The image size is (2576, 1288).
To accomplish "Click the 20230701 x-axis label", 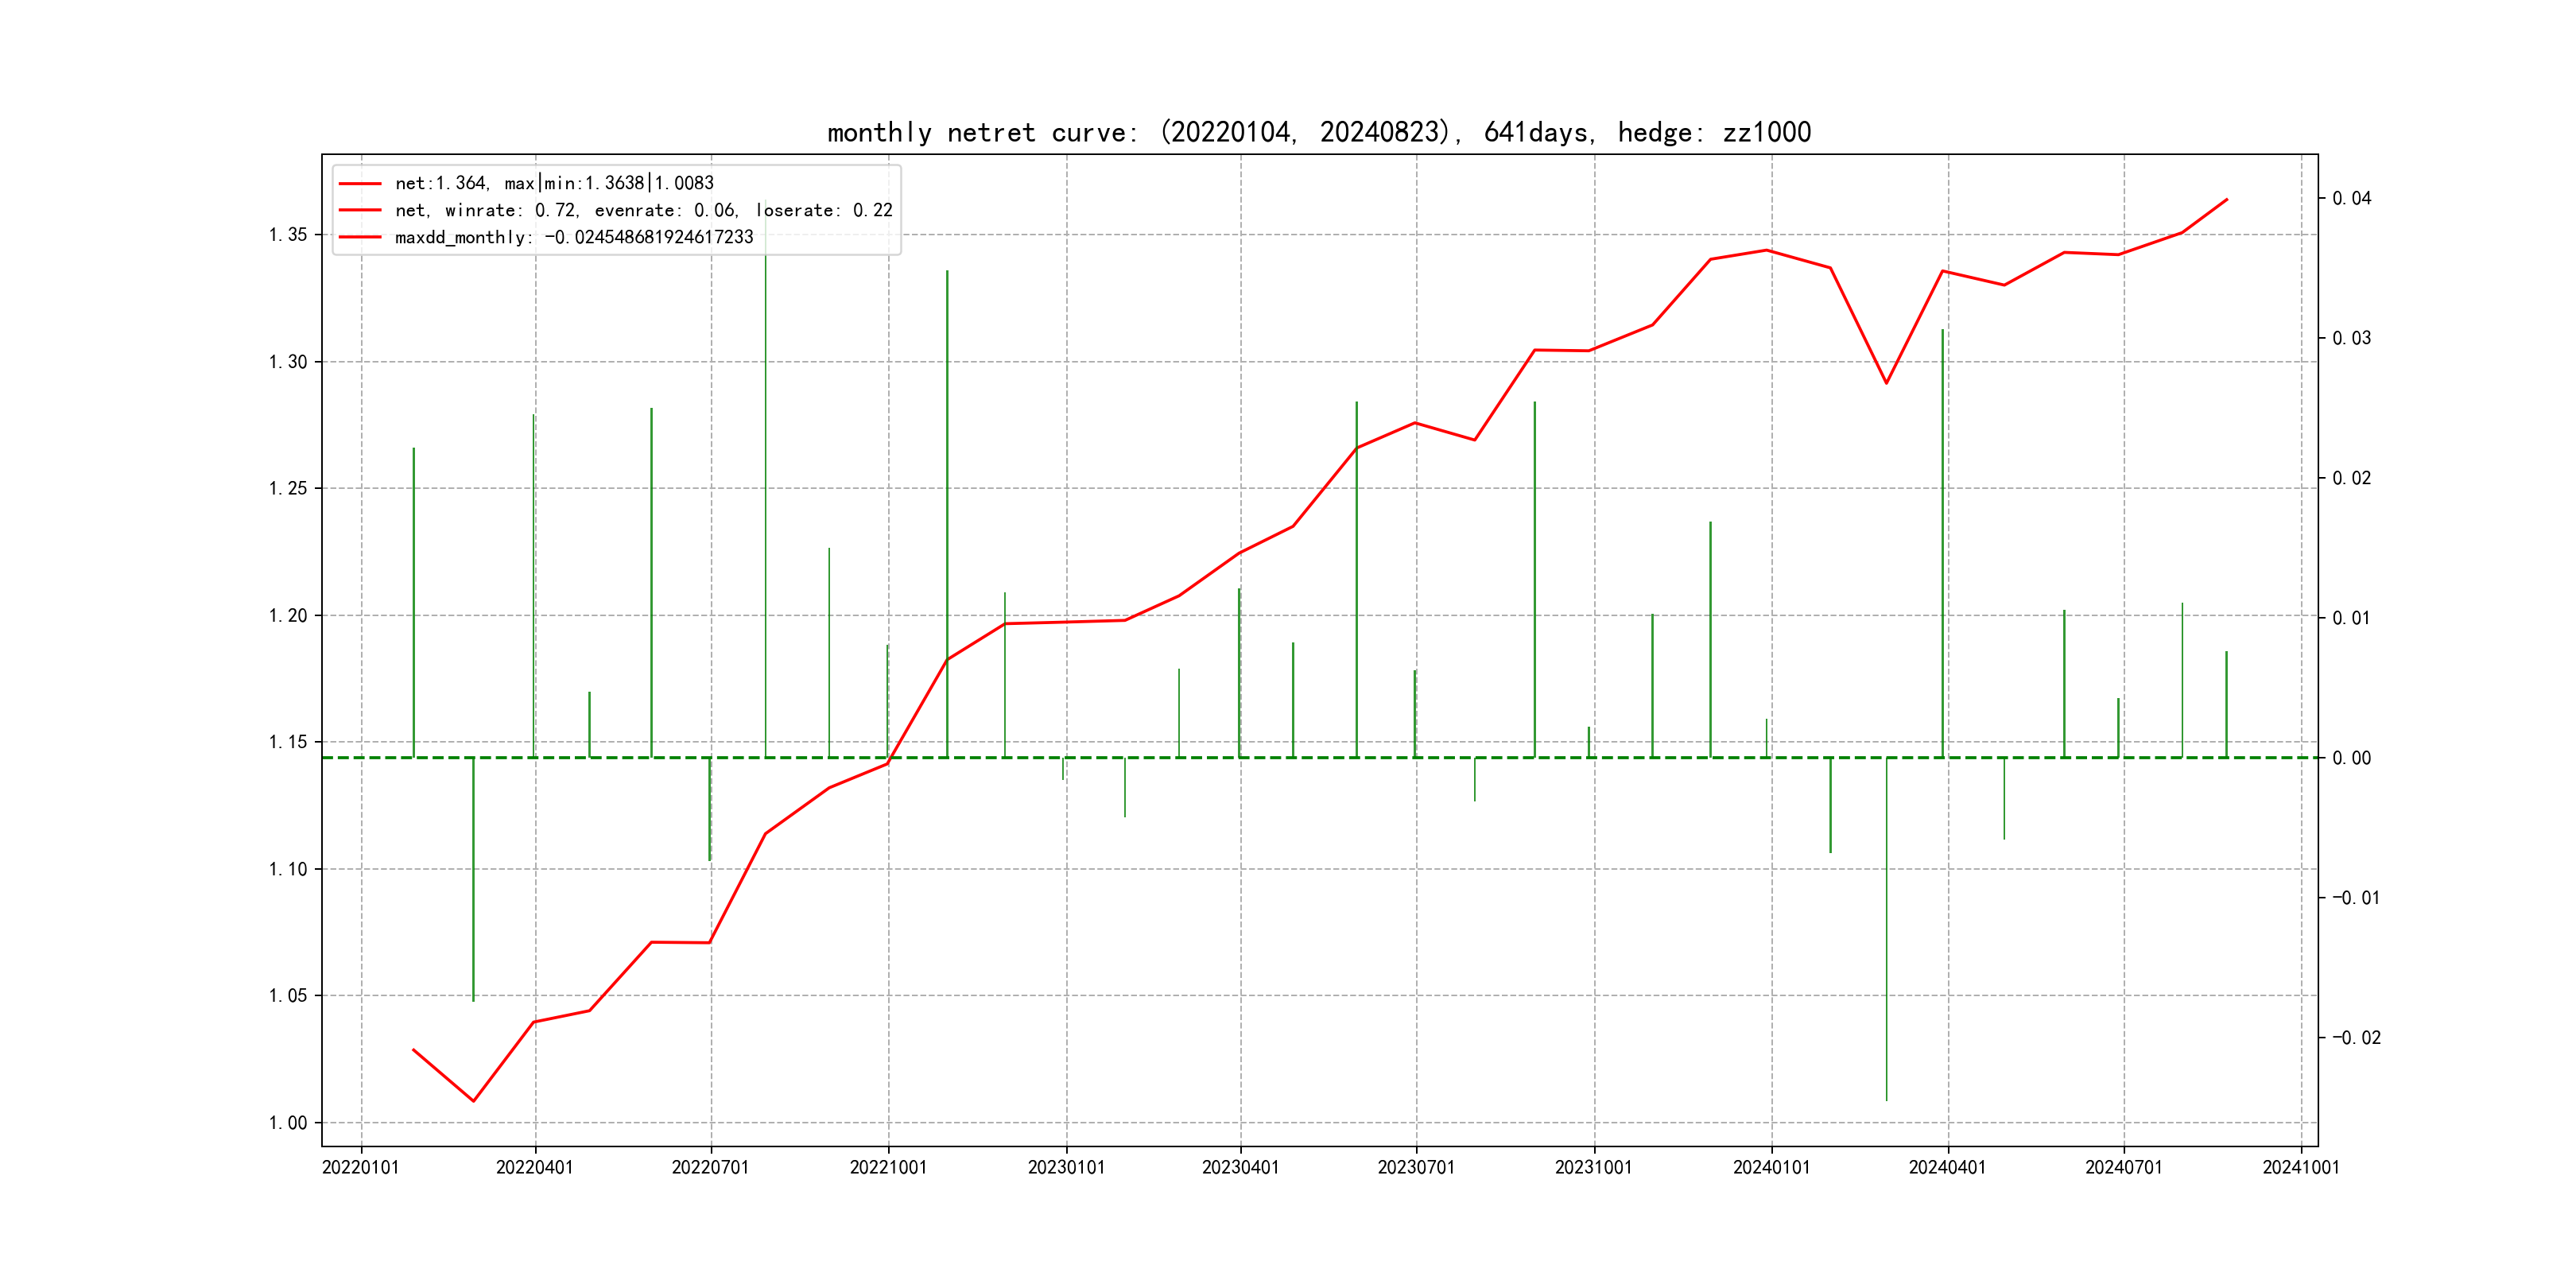I will (1416, 1168).
